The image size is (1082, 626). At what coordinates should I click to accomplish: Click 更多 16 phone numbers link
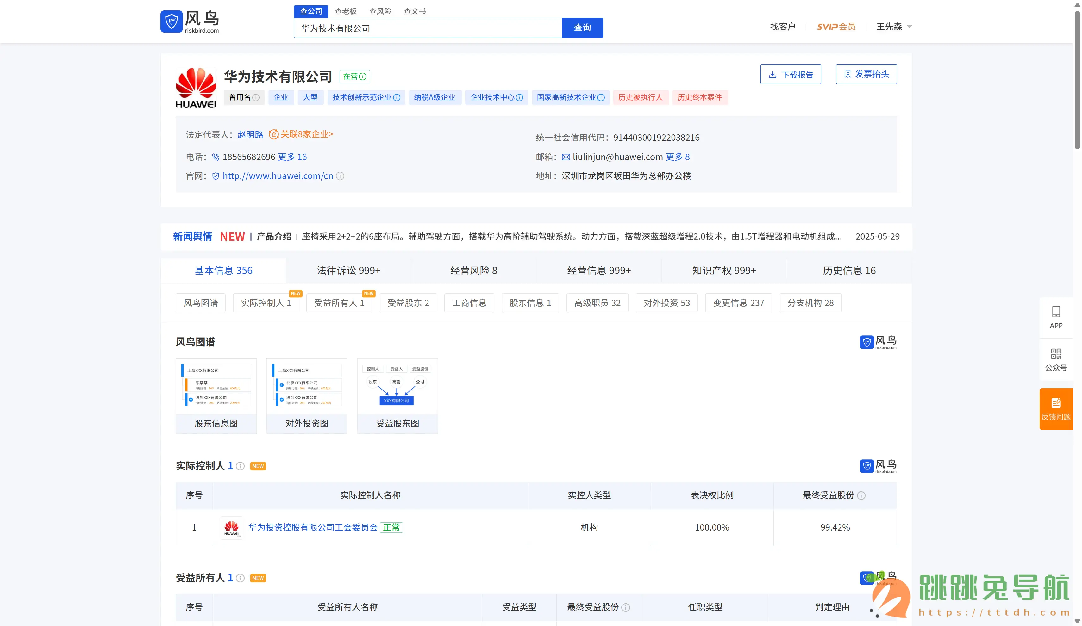point(292,157)
